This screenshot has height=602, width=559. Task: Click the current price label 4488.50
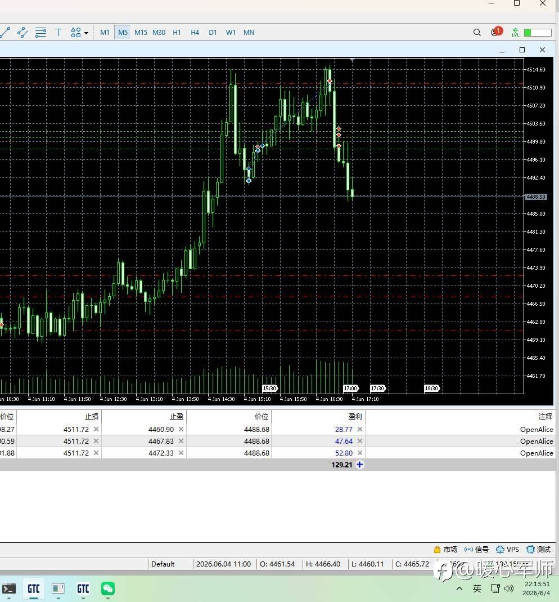coord(535,197)
